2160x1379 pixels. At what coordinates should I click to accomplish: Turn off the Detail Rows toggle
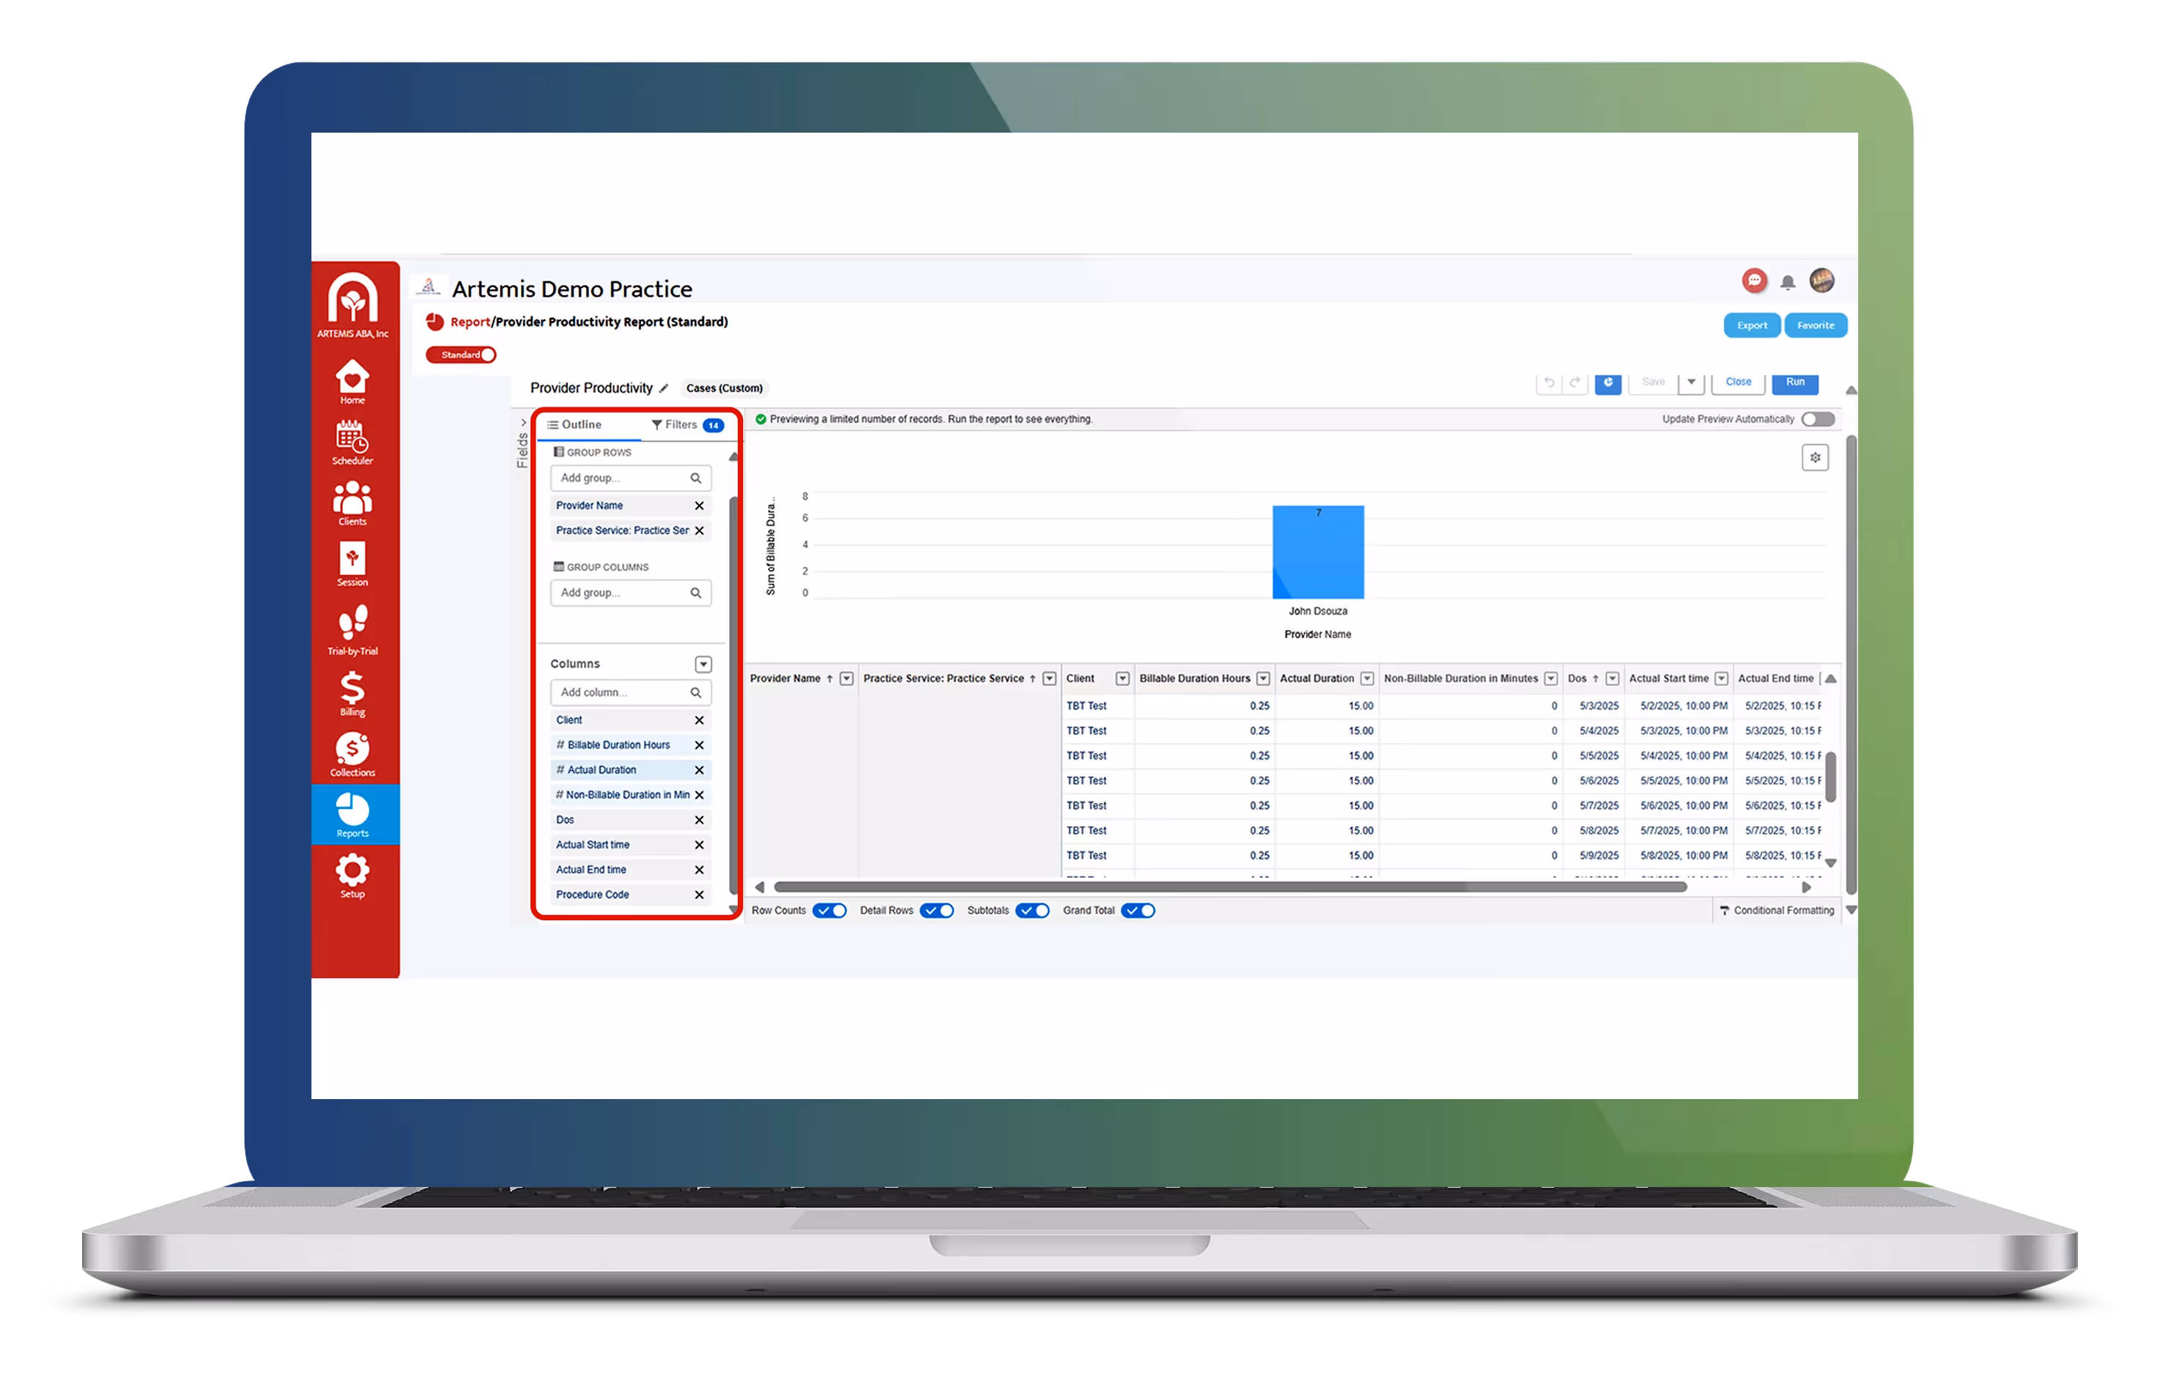pos(936,910)
